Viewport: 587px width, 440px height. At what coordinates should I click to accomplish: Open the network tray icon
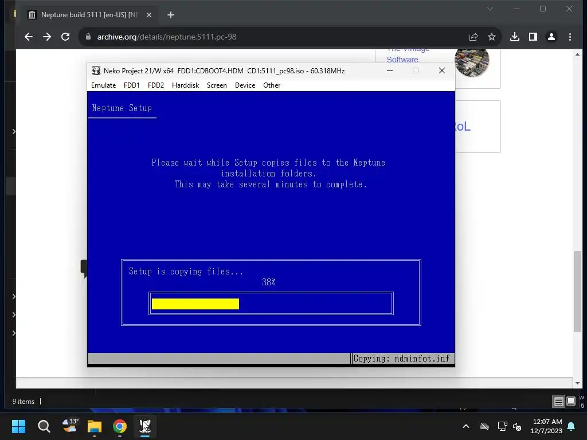[502, 426]
